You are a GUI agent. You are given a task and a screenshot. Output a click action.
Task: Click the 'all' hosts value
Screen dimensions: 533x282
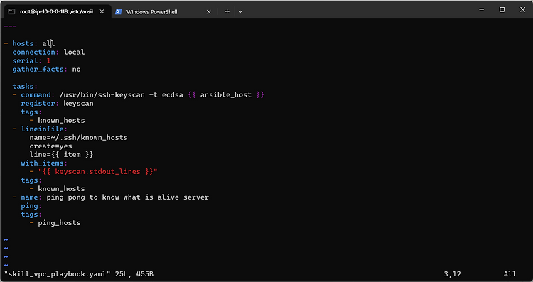(x=48, y=43)
